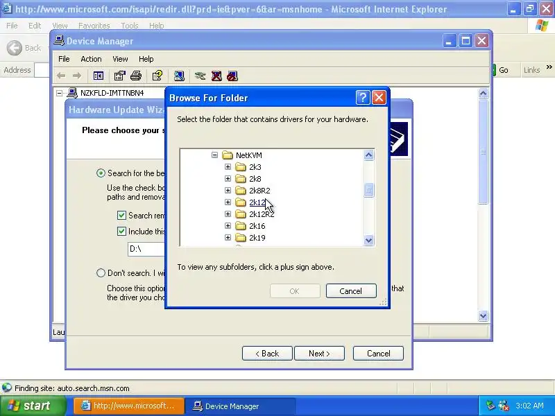This screenshot has height=416, width=555.
Task: Click the Help toolbar icon with question mark
Action: pos(157,76)
